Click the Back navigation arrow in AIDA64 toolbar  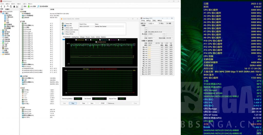tap(1, 6)
